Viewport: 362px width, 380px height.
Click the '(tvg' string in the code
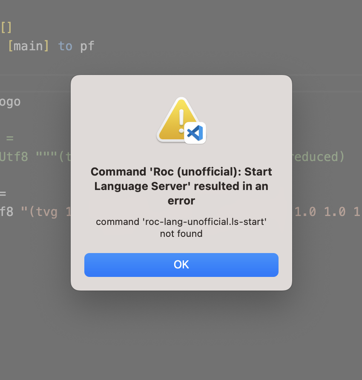(x=43, y=212)
